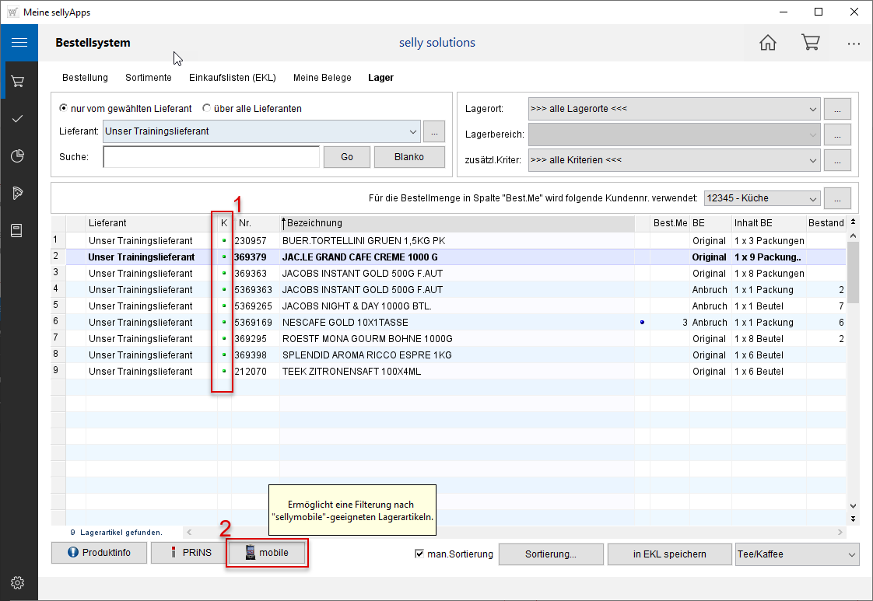Click the shopping cart sidebar icon
873x601 pixels.
point(19,81)
